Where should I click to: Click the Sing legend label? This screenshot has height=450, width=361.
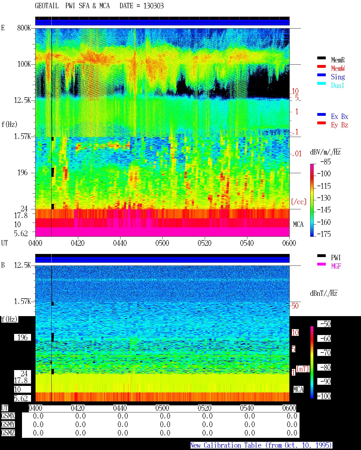click(x=338, y=77)
